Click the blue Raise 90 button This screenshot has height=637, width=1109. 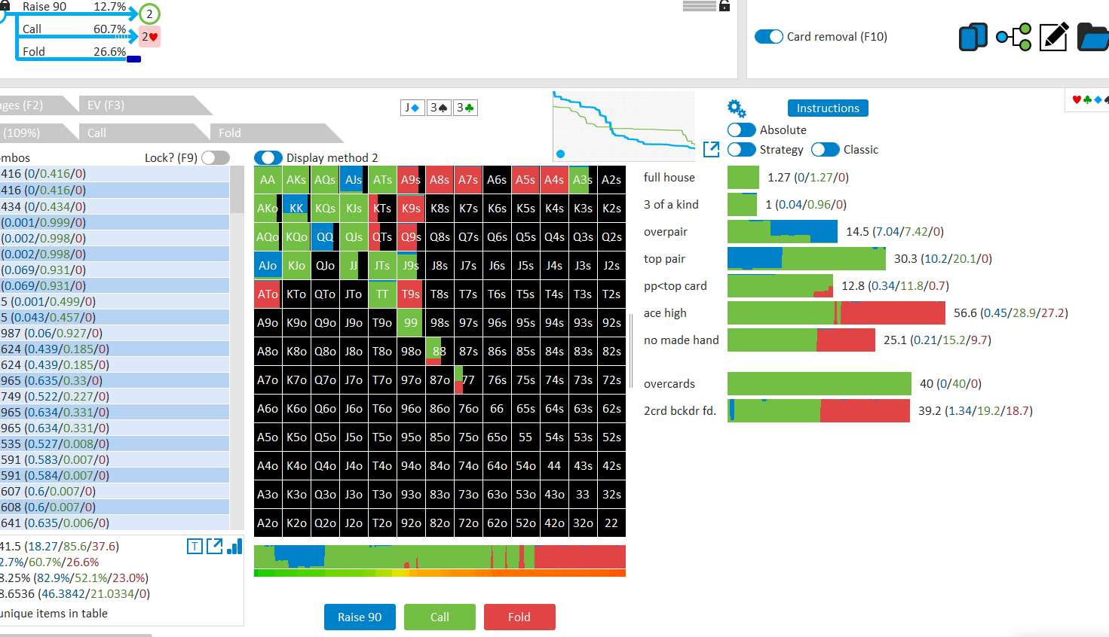pos(360,617)
